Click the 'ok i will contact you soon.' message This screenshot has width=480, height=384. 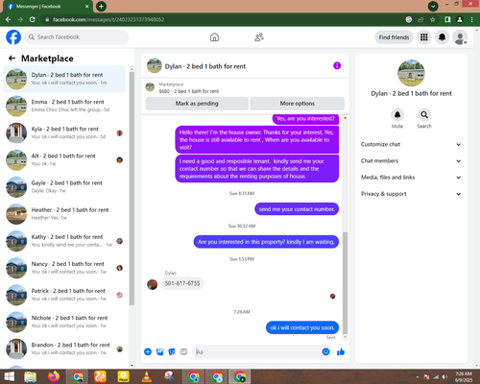(302, 327)
